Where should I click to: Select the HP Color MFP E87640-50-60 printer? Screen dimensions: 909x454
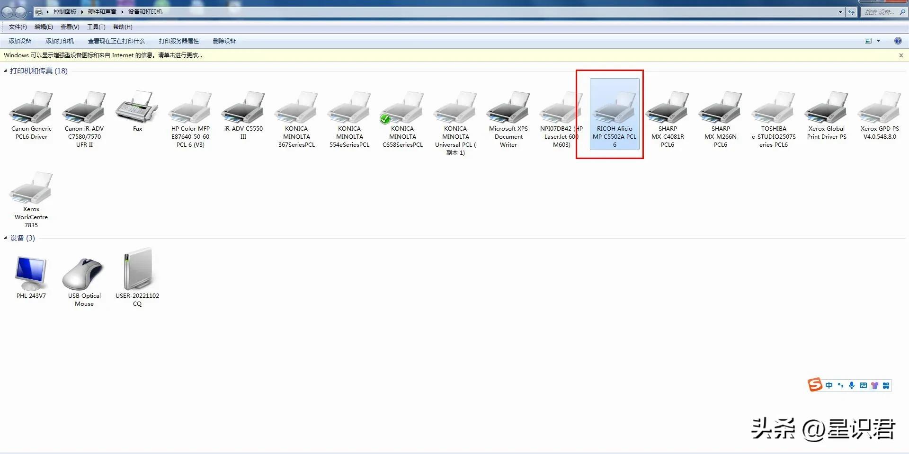(x=190, y=119)
